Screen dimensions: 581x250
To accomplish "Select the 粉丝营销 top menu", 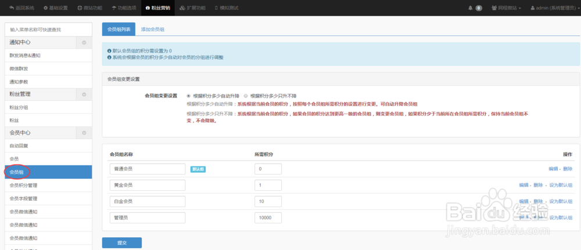I will point(158,8).
